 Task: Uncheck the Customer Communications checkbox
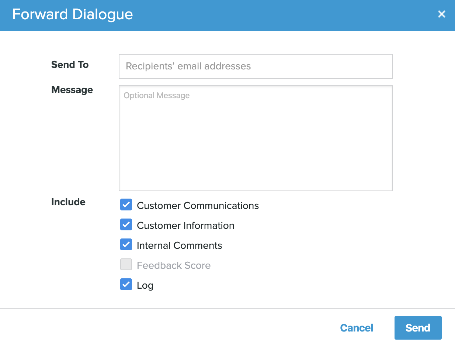tap(126, 205)
